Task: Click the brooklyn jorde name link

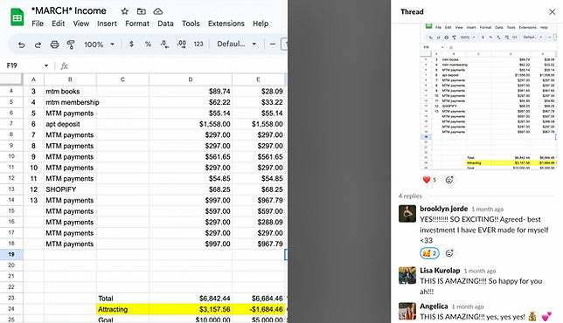Action: [x=444, y=209]
